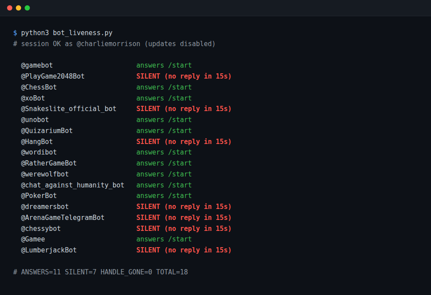Click the green status next to @gamebot

pos(164,65)
